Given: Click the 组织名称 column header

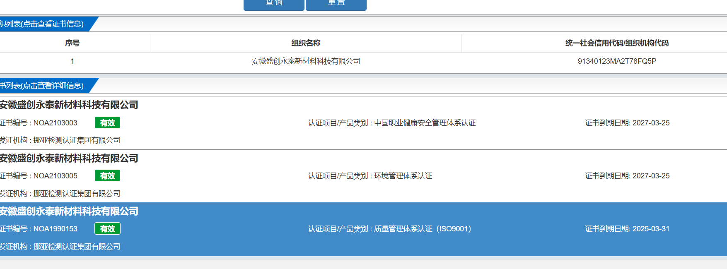Looking at the screenshot, I should click(x=306, y=43).
